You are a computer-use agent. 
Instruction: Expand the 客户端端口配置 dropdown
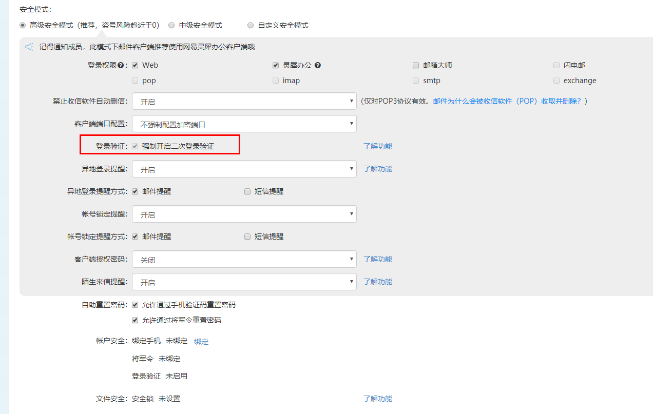244,124
